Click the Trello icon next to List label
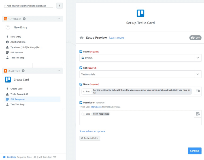 click(81, 68)
